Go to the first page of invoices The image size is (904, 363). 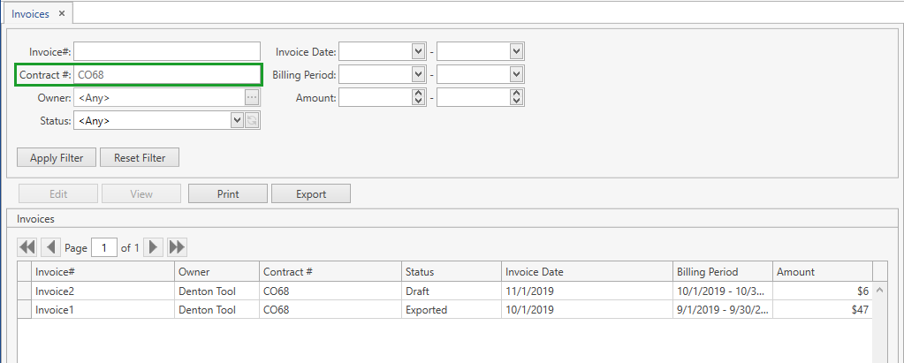click(x=27, y=248)
